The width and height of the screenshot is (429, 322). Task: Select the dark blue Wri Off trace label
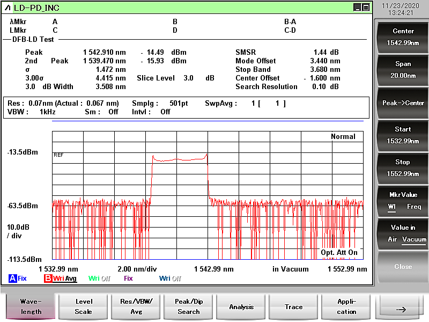pyautogui.click(x=169, y=279)
